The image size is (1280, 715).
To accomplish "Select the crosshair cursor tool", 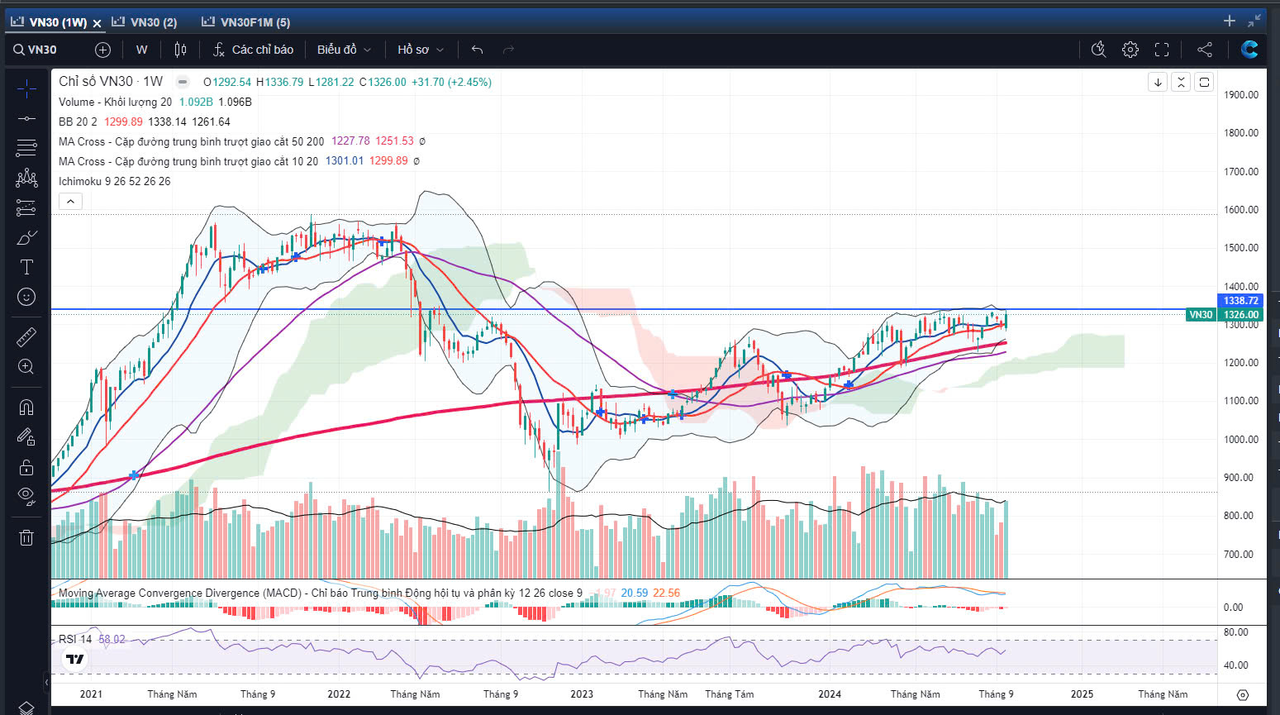I will click(x=26, y=88).
